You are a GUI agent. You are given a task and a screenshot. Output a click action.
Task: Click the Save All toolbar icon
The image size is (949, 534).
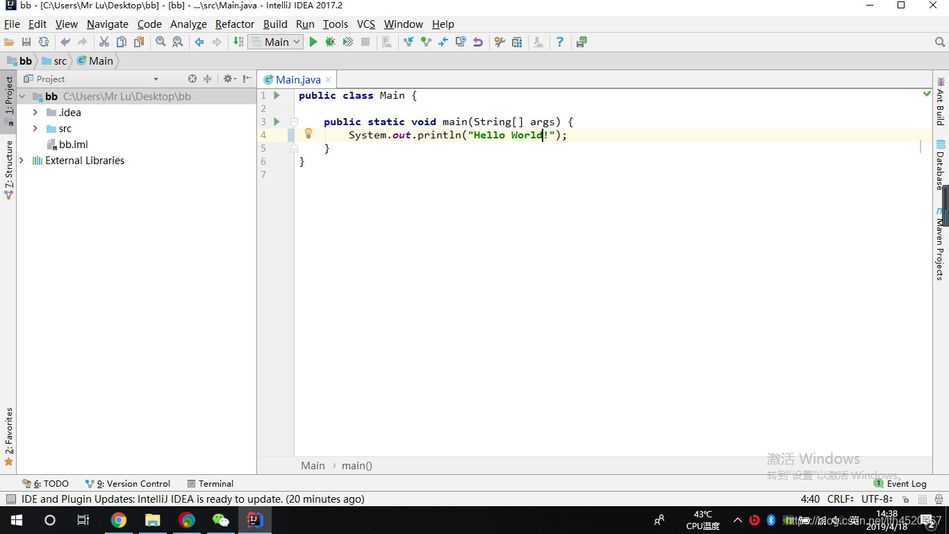26,42
